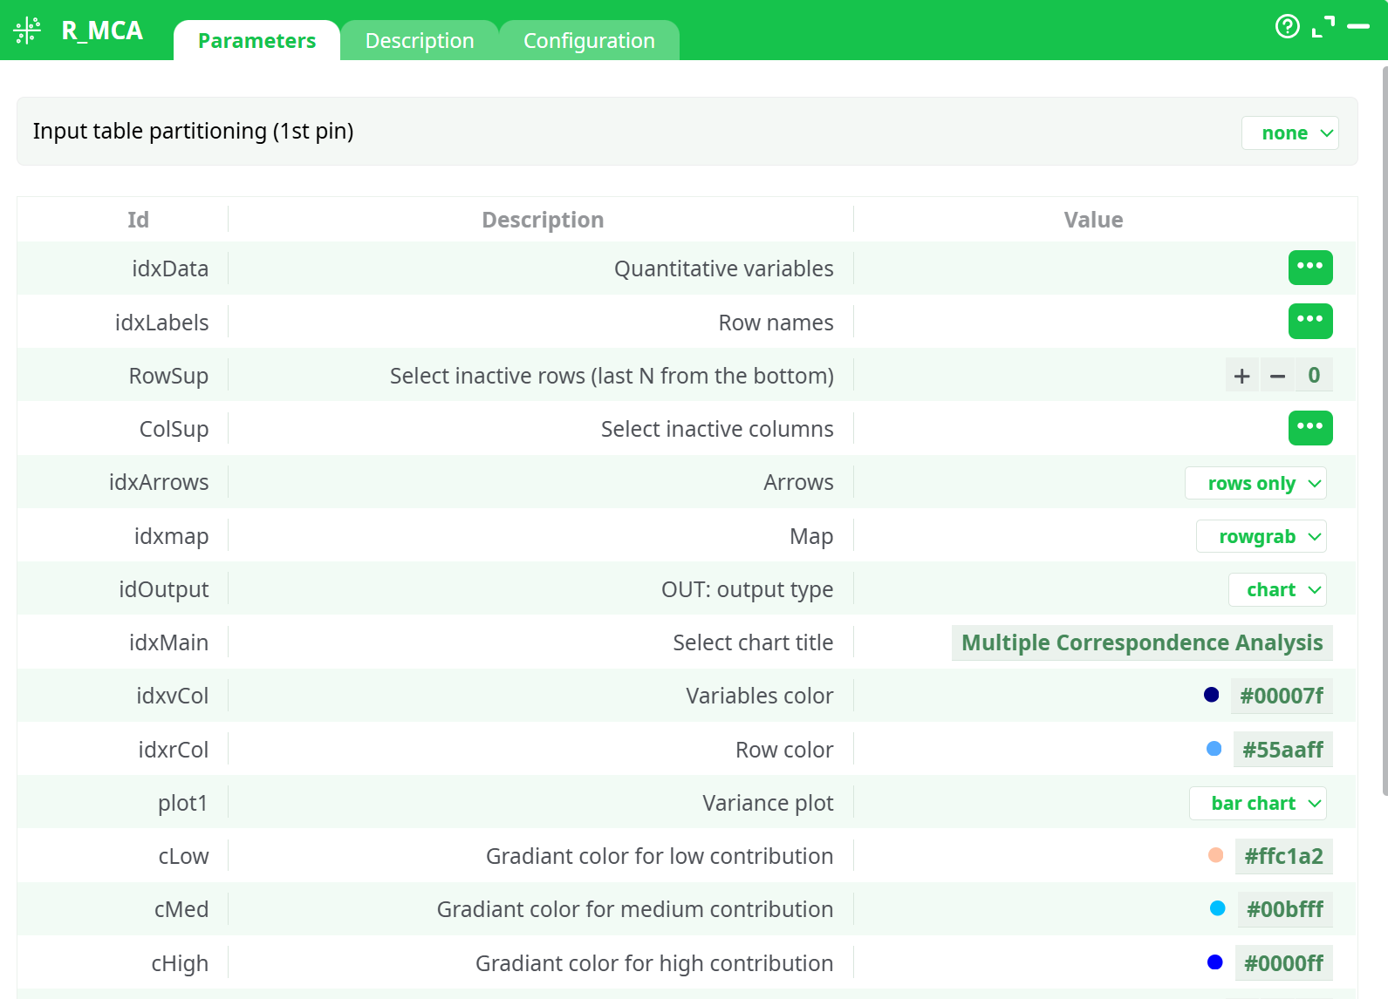
Task: Switch to the Description tab
Action: click(x=420, y=41)
